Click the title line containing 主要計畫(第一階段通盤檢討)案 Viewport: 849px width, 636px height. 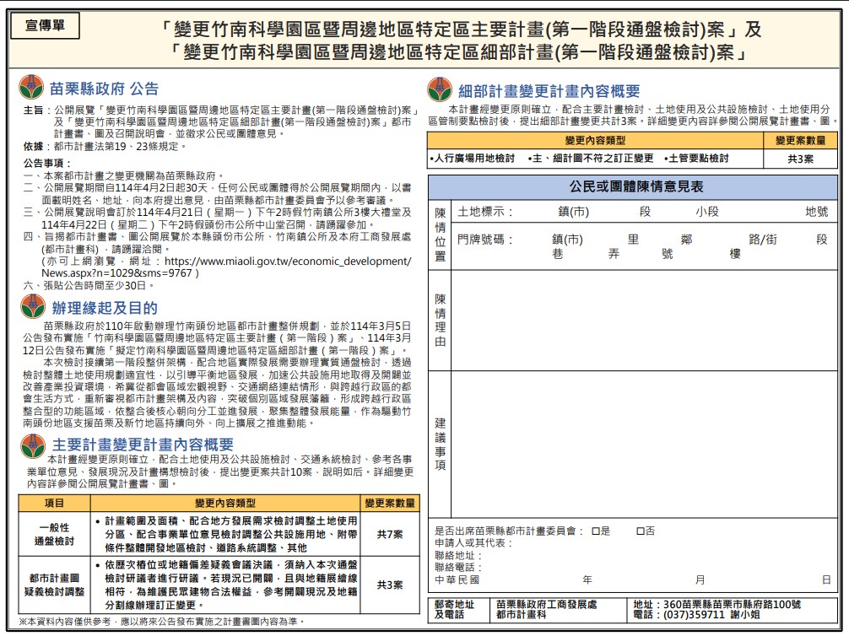tap(462, 29)
